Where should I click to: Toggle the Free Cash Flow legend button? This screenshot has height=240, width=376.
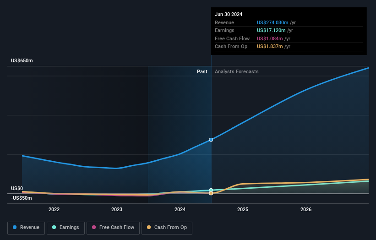(113, 228)
